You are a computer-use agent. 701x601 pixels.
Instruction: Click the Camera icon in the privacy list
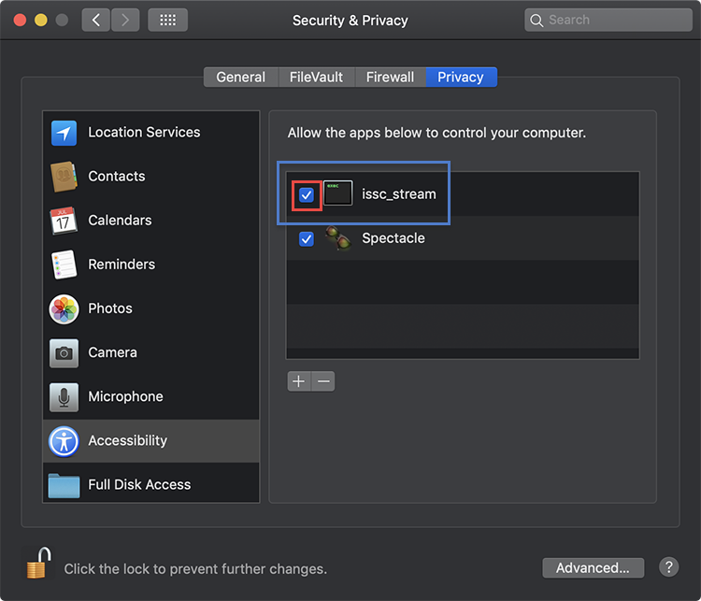(64, 352)
